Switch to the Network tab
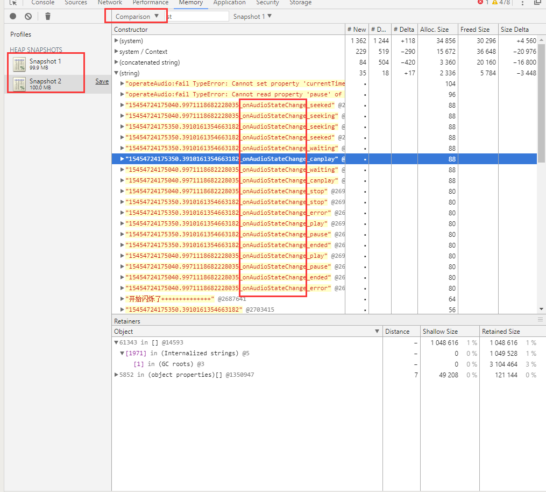The width and height of the screenshot is (546, 492). [x=110, y=3]
